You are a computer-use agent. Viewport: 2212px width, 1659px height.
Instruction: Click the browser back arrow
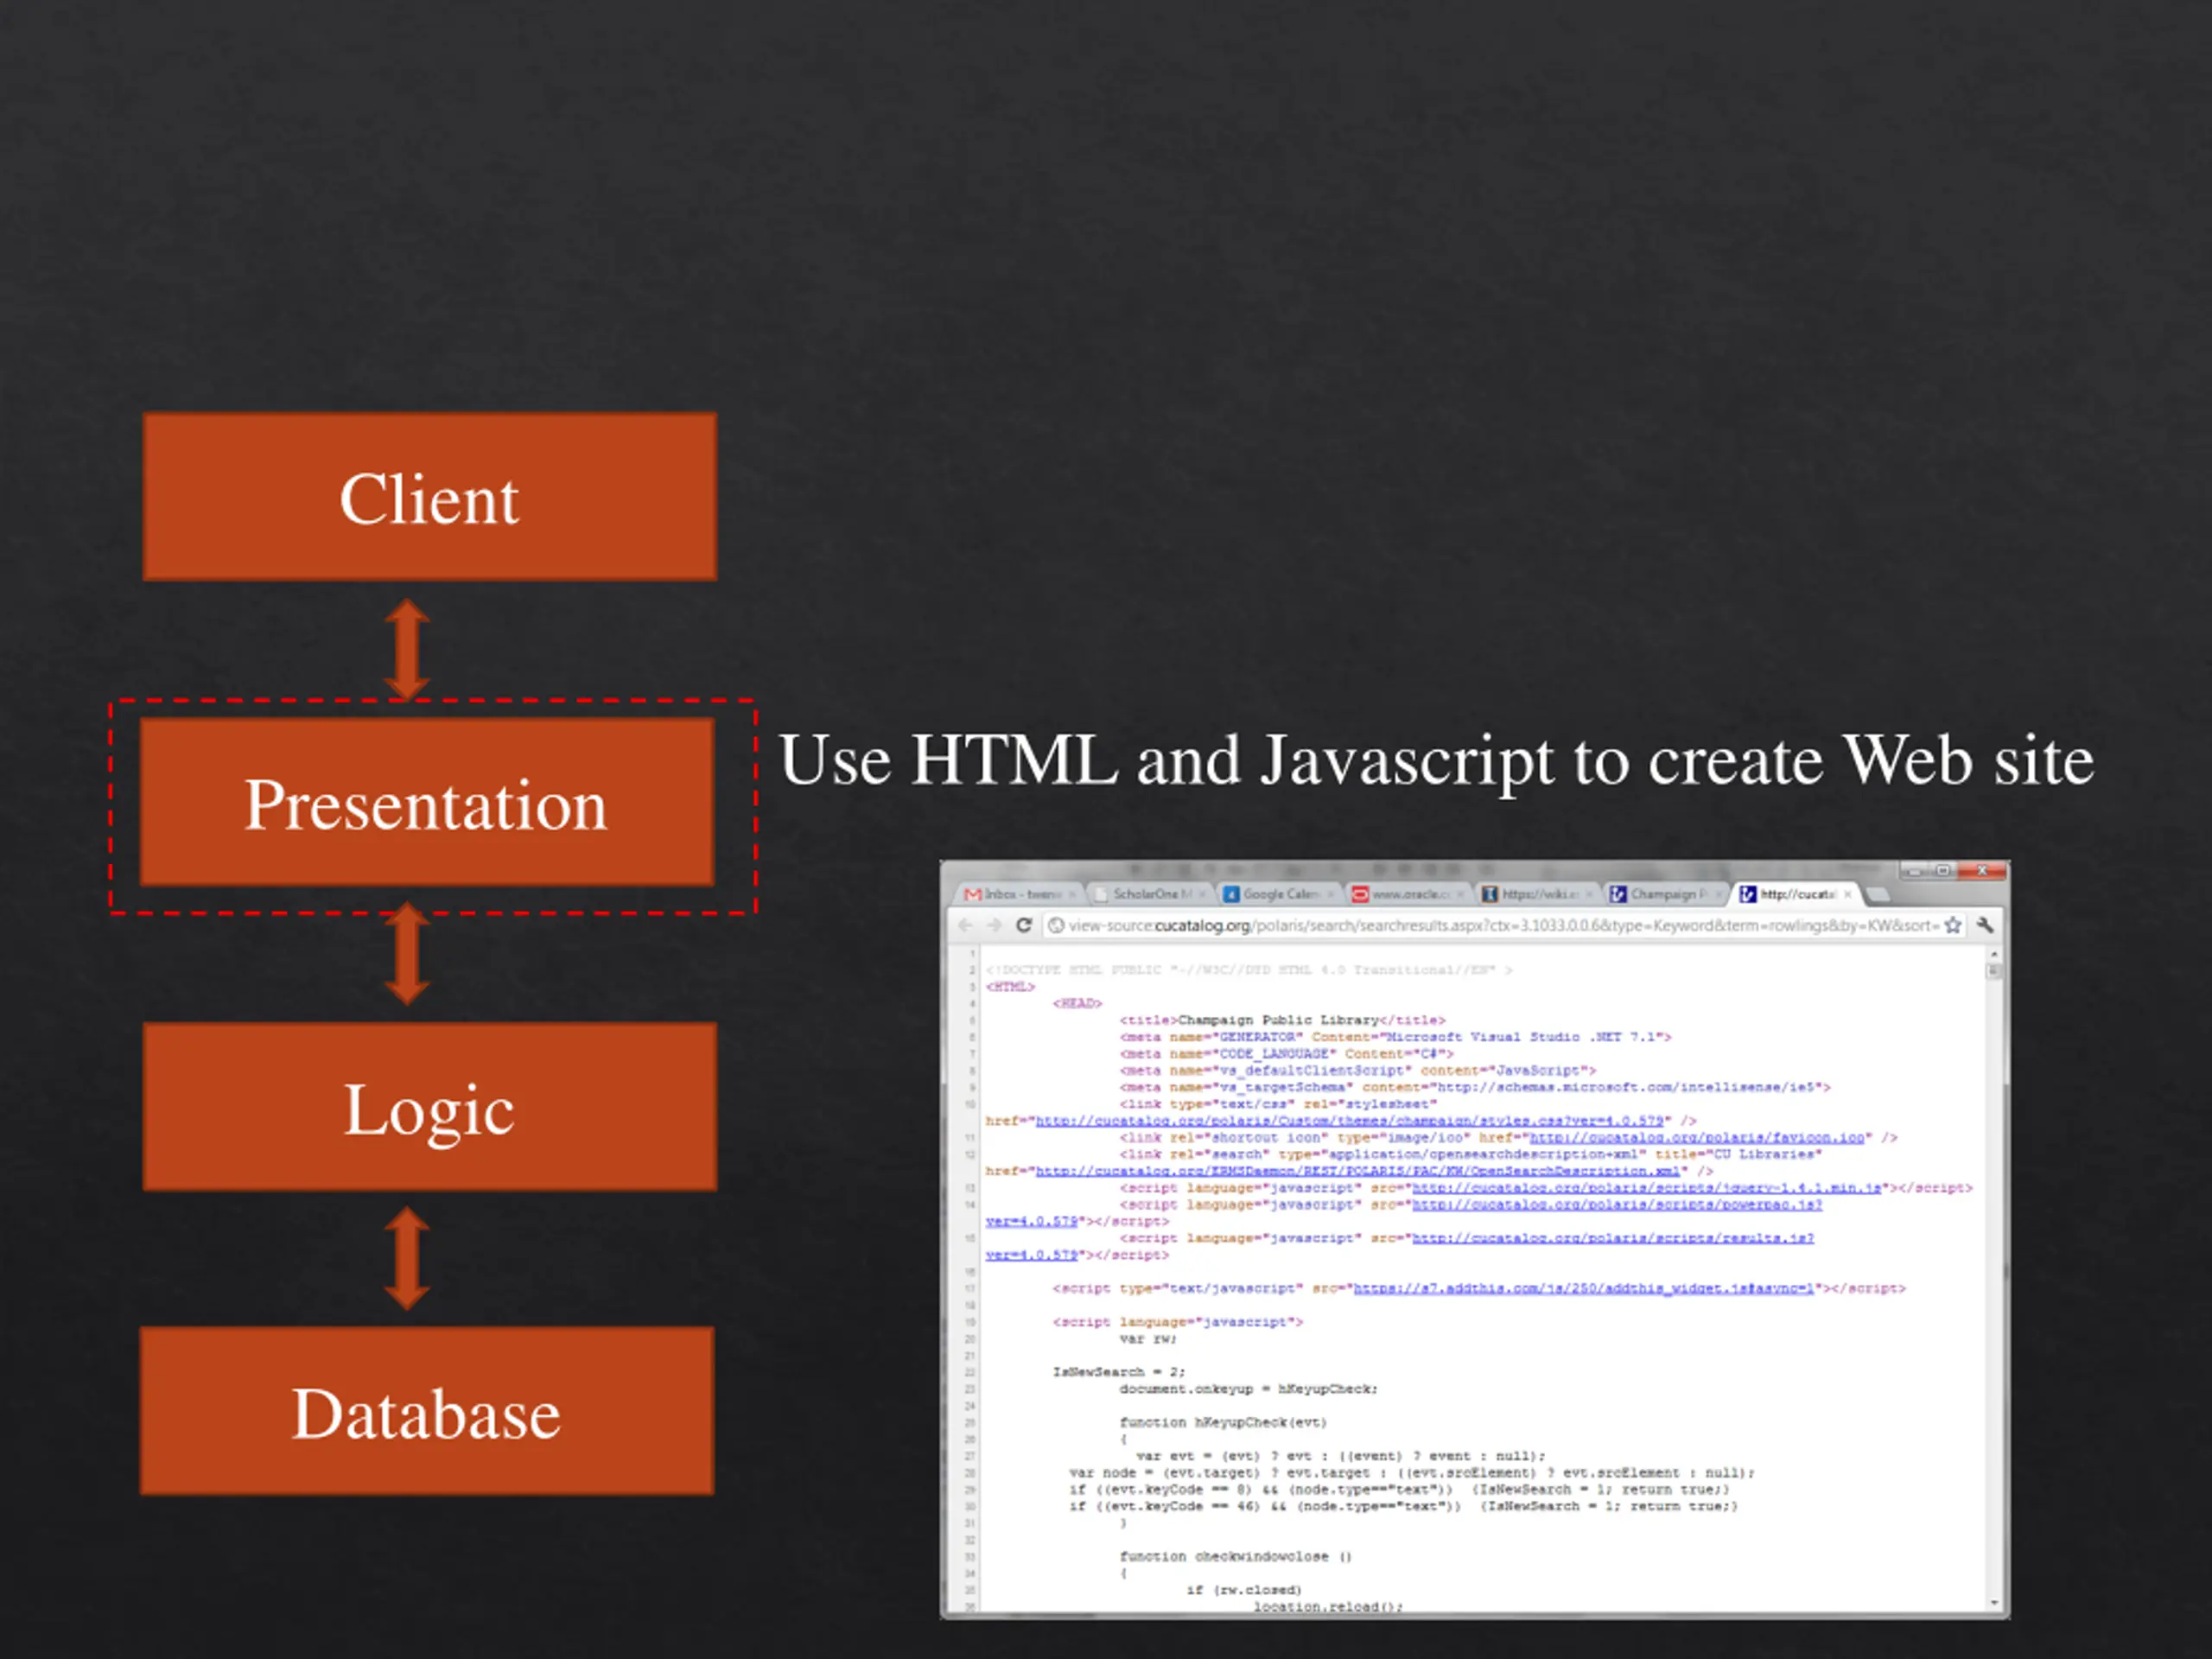click(x=965, y=925)
